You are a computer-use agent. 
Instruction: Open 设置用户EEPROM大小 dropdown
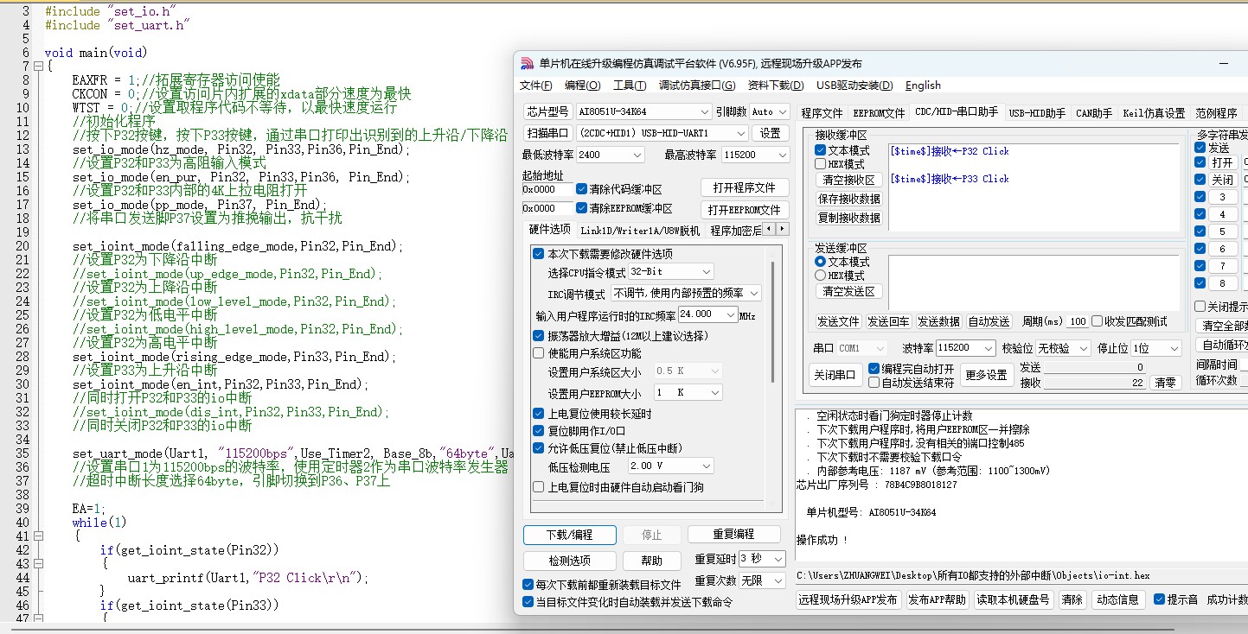click(x=688, y=392)
